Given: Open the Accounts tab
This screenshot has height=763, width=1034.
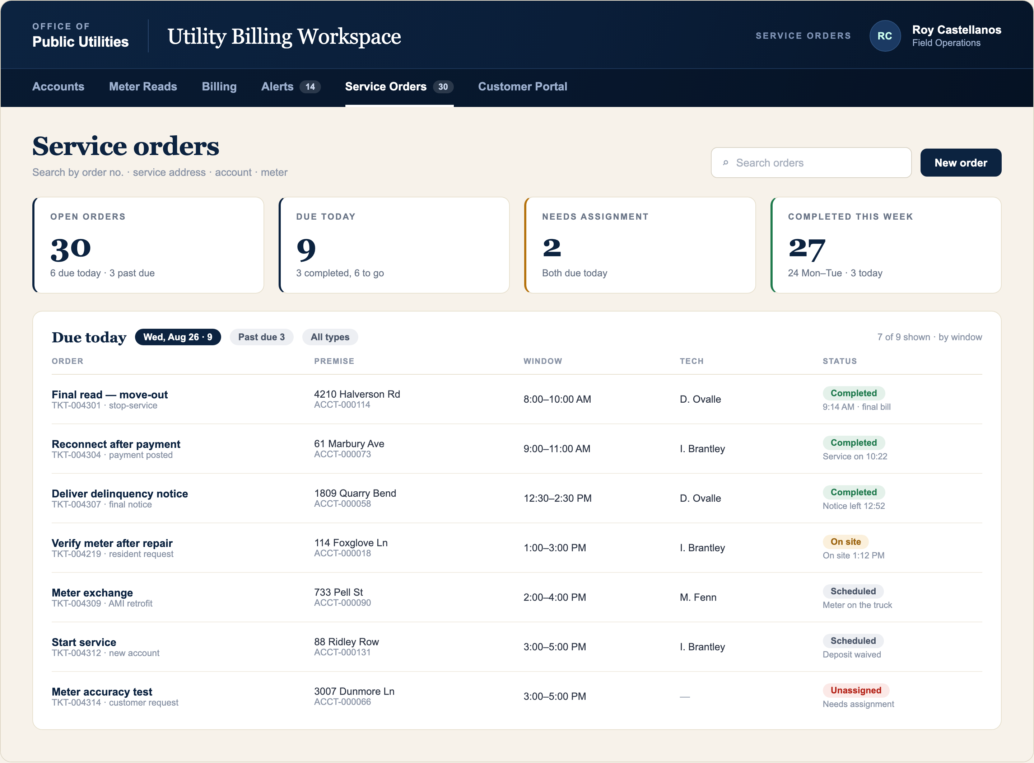Looking at the screenshot, I should click(x=58, y=86).
